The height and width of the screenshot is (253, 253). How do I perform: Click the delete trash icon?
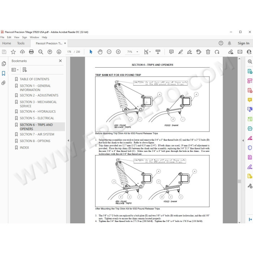208,52
